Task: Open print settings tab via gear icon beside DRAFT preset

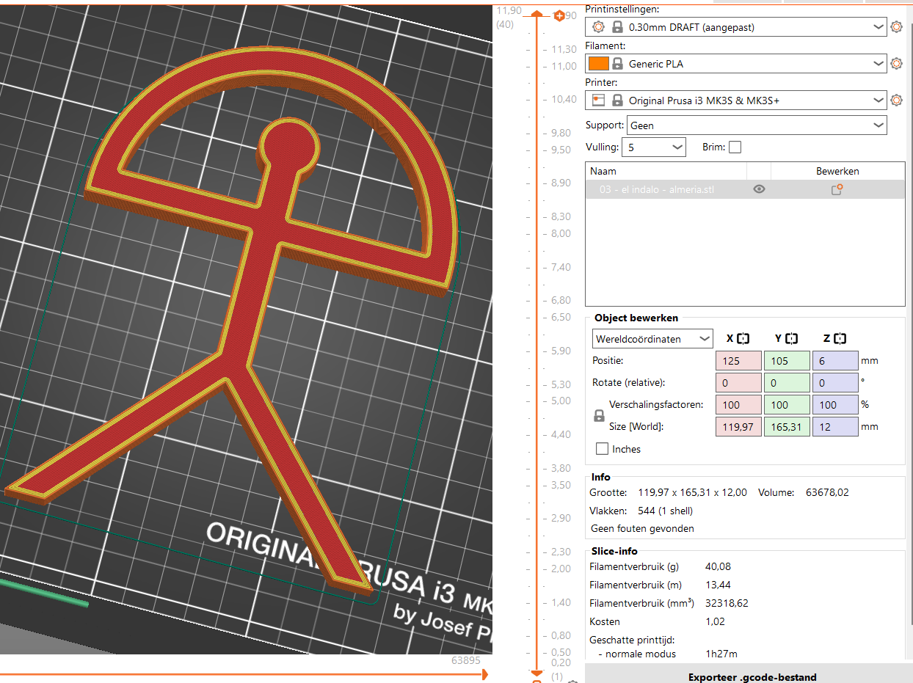Action: (x=896, y=27)
